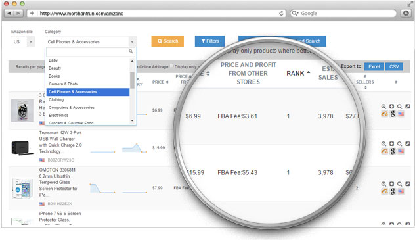Image resolution: width=417 pixels, height=240 pixels.
Task: Open ASIN link B011HZ2EZK
Action: pyautogui.click(x=60, y=204)
